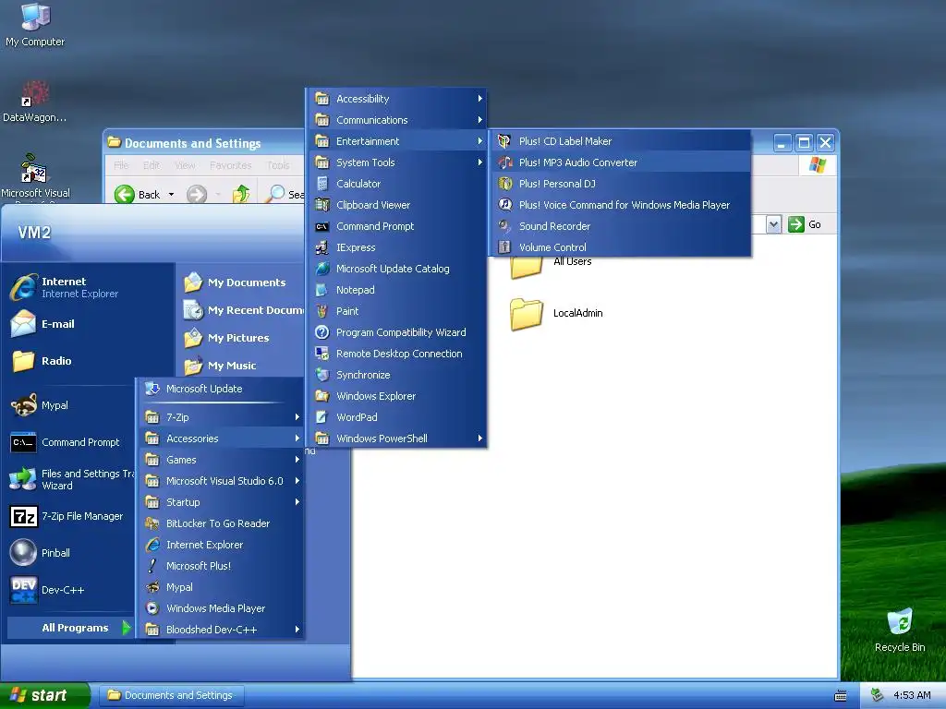The height and width of the screenshot is (709, 946).
Task: Select the All Users folder
Action: pyautogui.click(x=552, y=267)
